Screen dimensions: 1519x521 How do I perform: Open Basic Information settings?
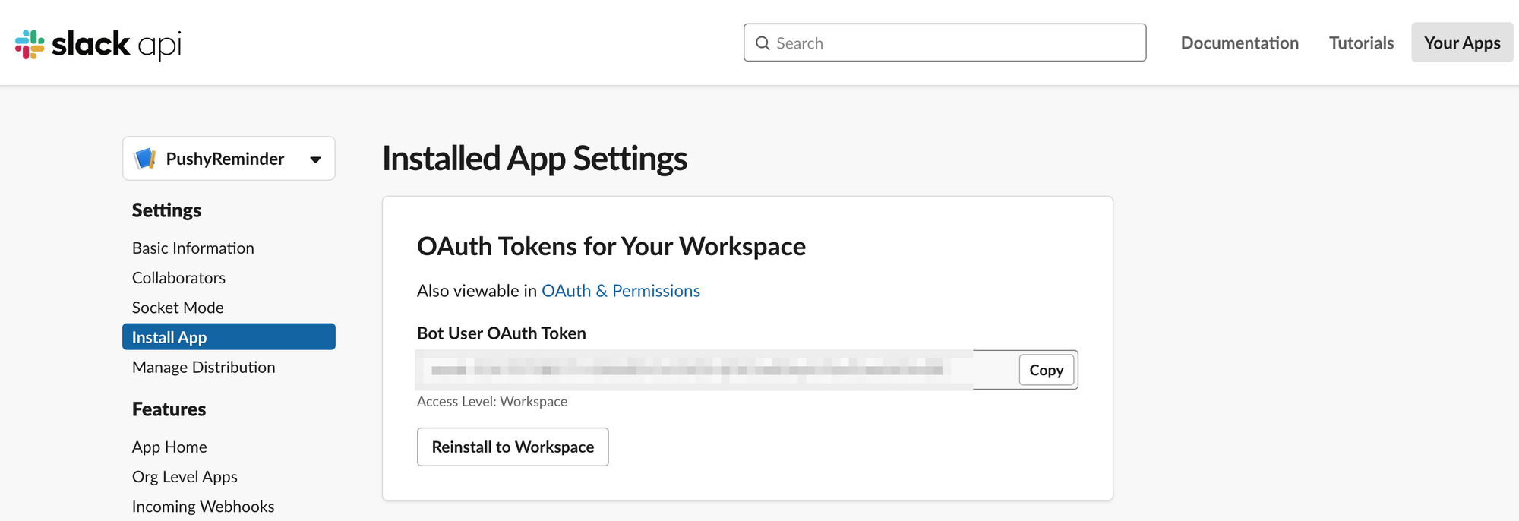193,248
